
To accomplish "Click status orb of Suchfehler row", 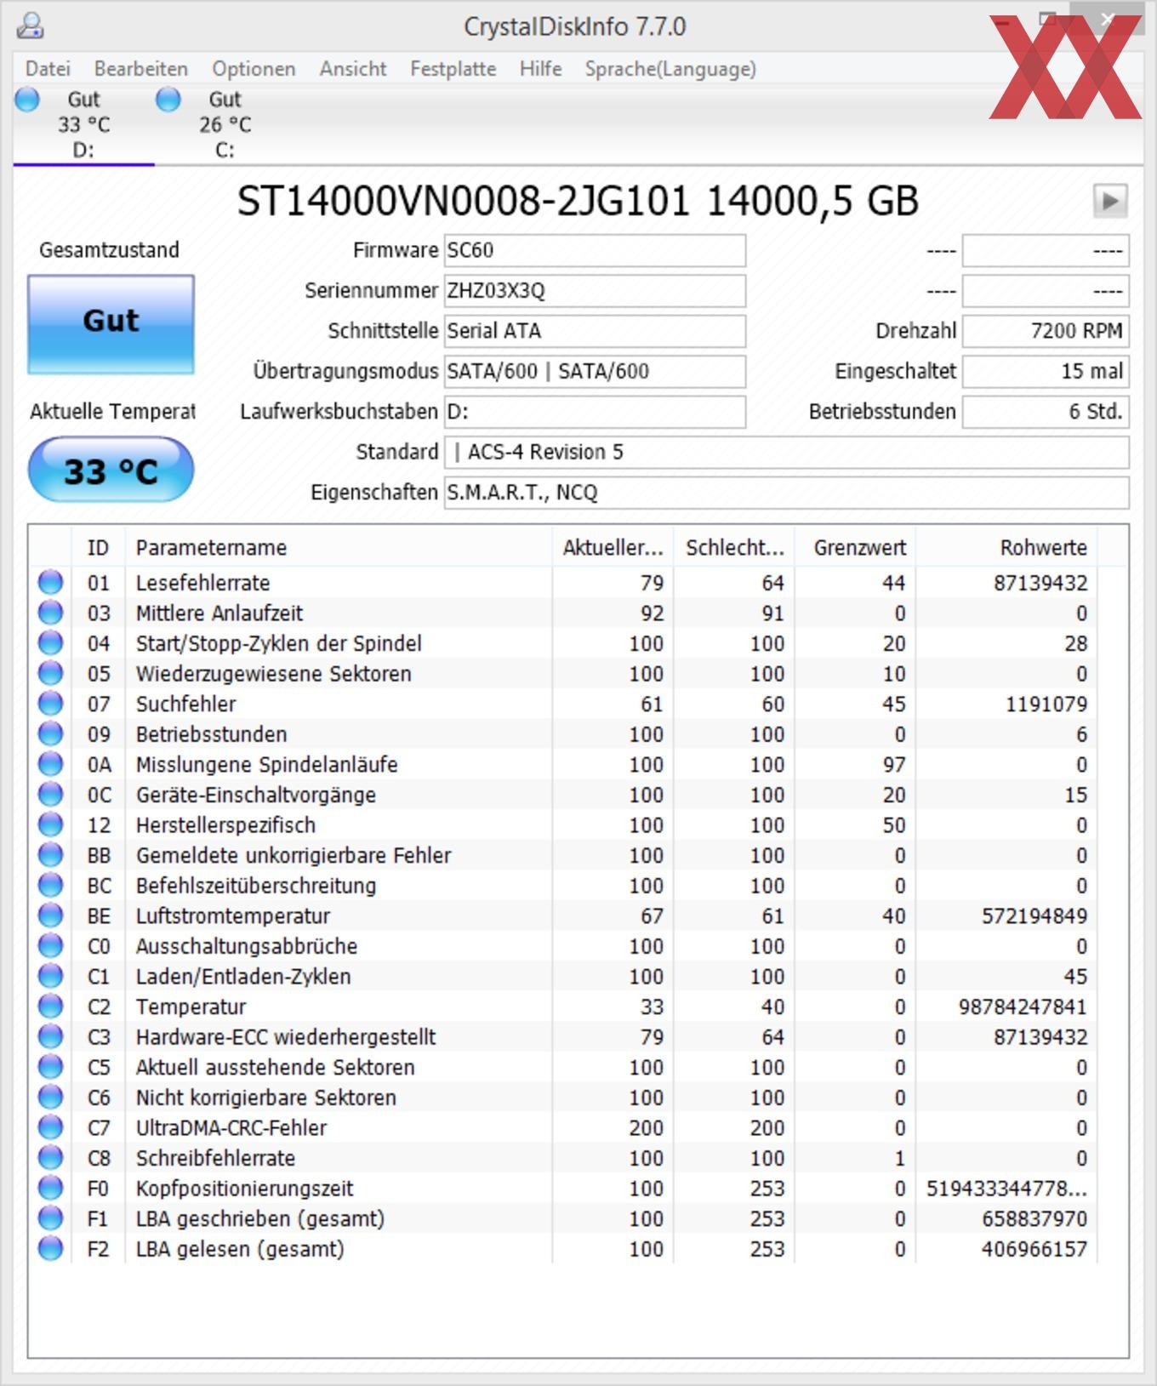I will (x=51, y=703).
